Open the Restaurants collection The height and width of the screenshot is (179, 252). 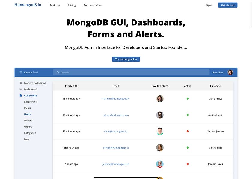pos(31,101)
